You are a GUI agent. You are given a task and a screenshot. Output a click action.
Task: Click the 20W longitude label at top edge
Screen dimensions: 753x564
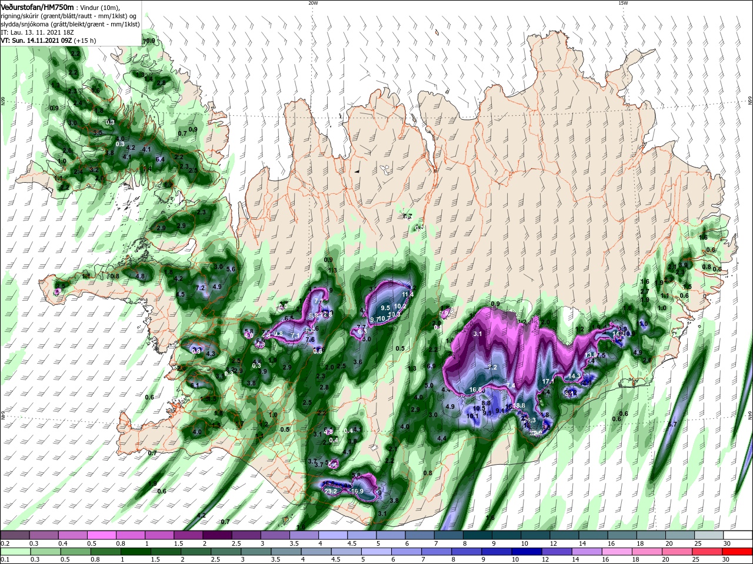[313, 3]
